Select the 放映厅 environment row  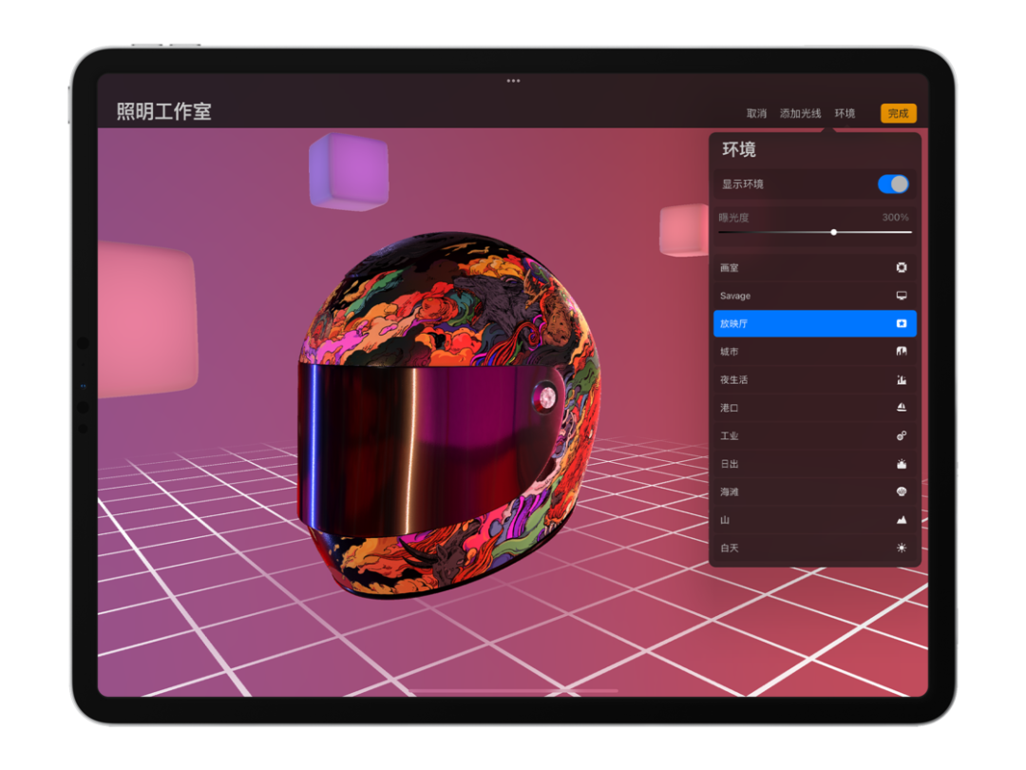click(815, 323)
